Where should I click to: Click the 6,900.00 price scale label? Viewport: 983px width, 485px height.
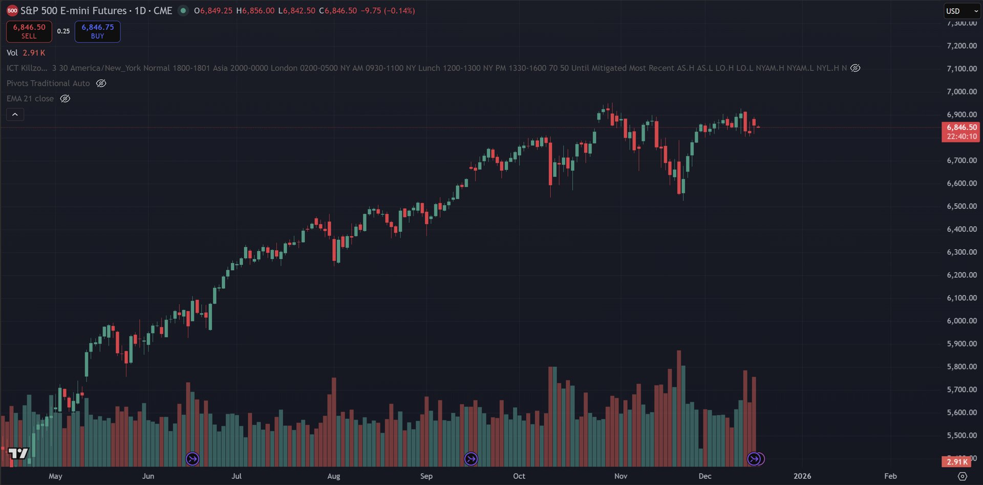[x=961, y=115]
